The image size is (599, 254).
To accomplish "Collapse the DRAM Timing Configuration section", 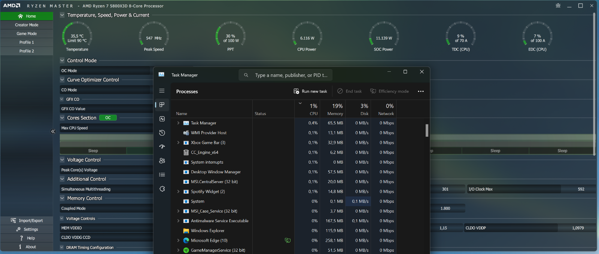I will 62,247.
